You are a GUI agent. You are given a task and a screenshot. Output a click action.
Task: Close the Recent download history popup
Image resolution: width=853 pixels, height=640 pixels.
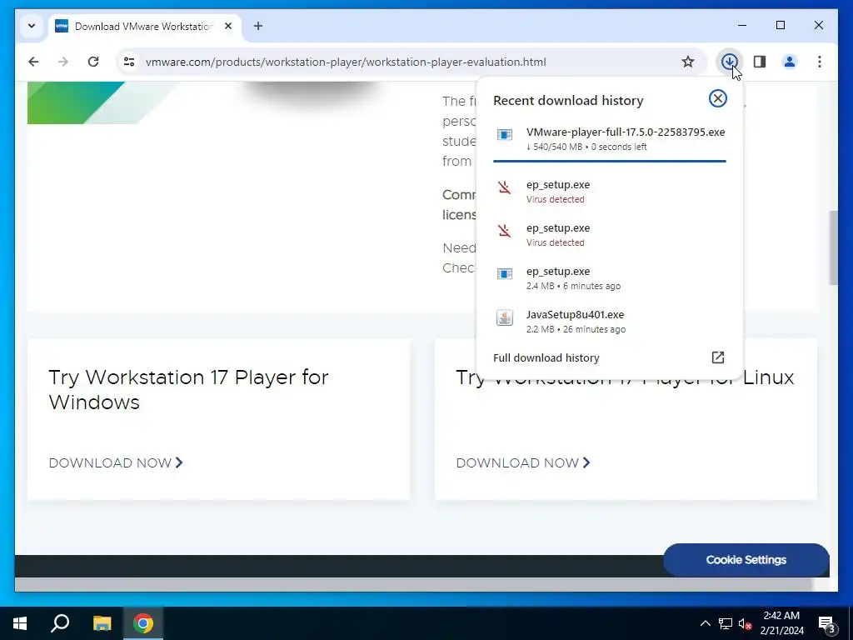tap(717, 98)
